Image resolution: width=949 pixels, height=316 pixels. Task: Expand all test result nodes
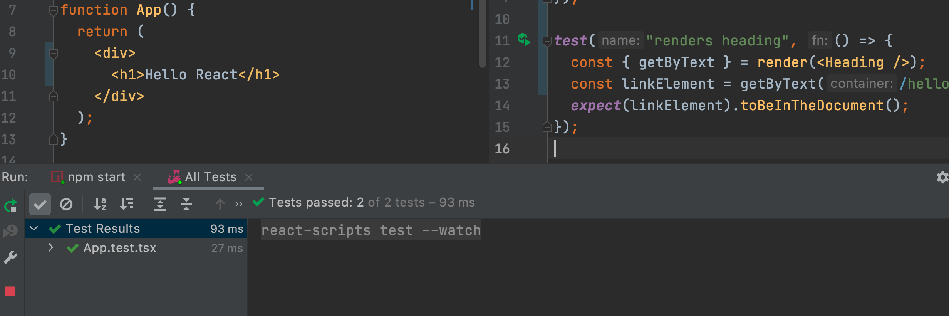pos(160,204)
